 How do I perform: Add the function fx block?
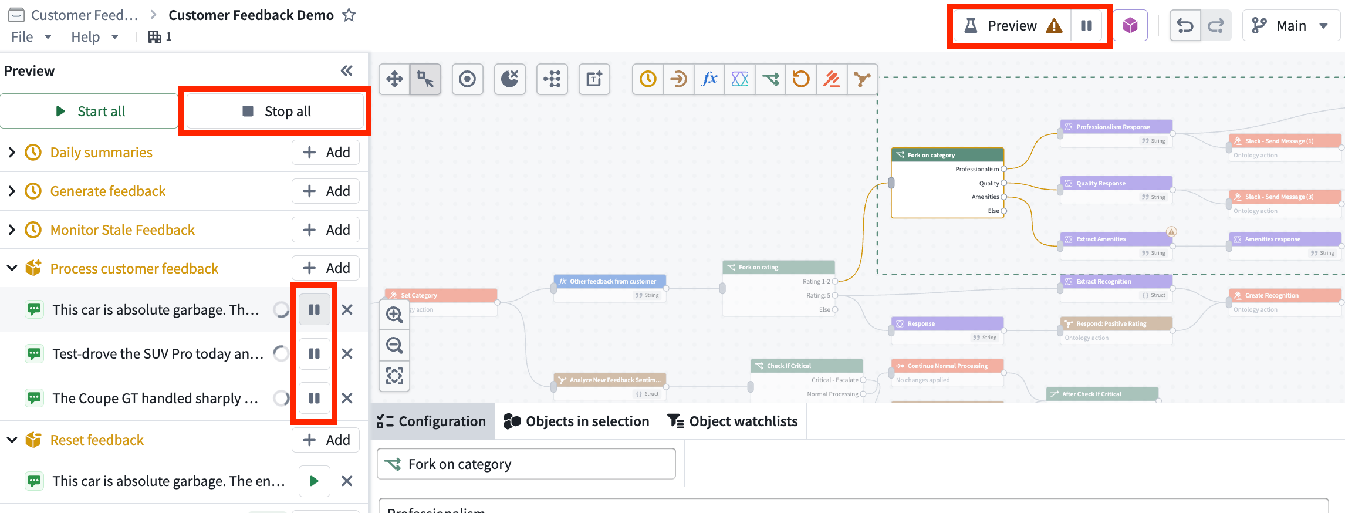coord(709,79)
